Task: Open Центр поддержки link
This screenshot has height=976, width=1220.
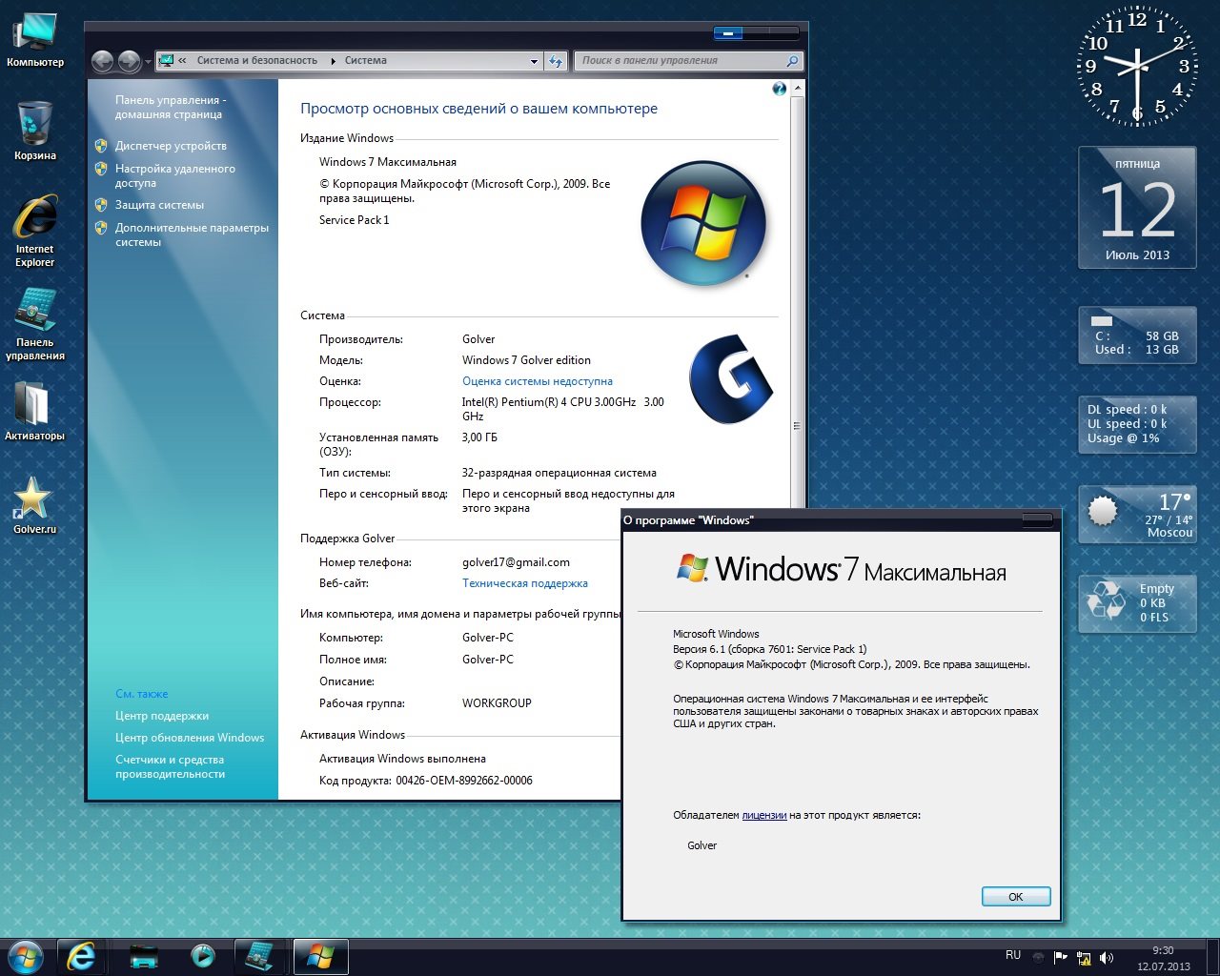Action: tap(162, 716)
